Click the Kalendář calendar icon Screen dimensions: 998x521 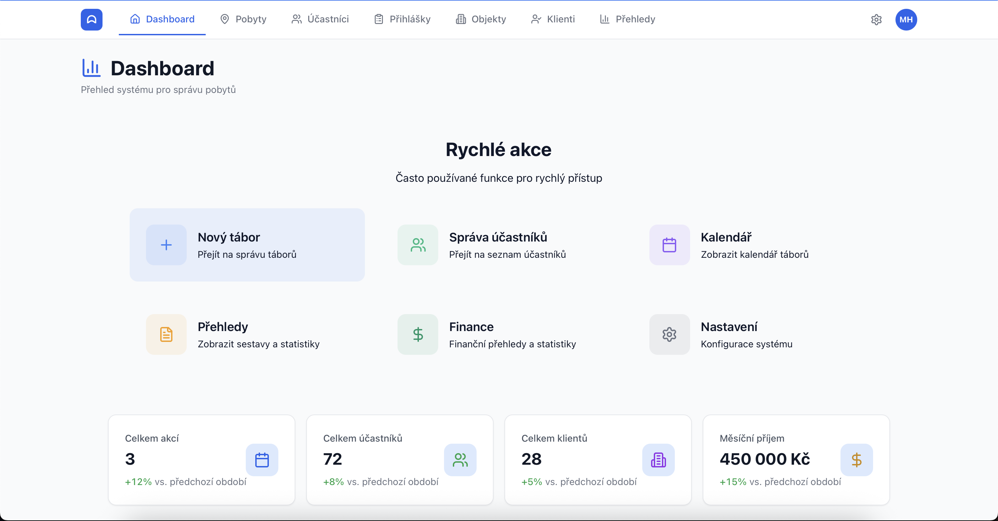coord(669,245)
